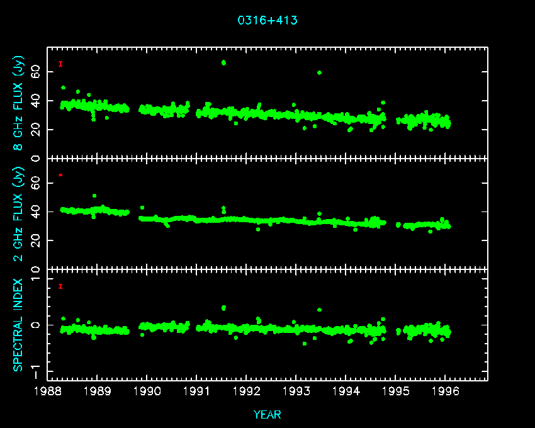Click the red error marker in 2 GHz panel
535x428 pixels.
click(60, 174)
